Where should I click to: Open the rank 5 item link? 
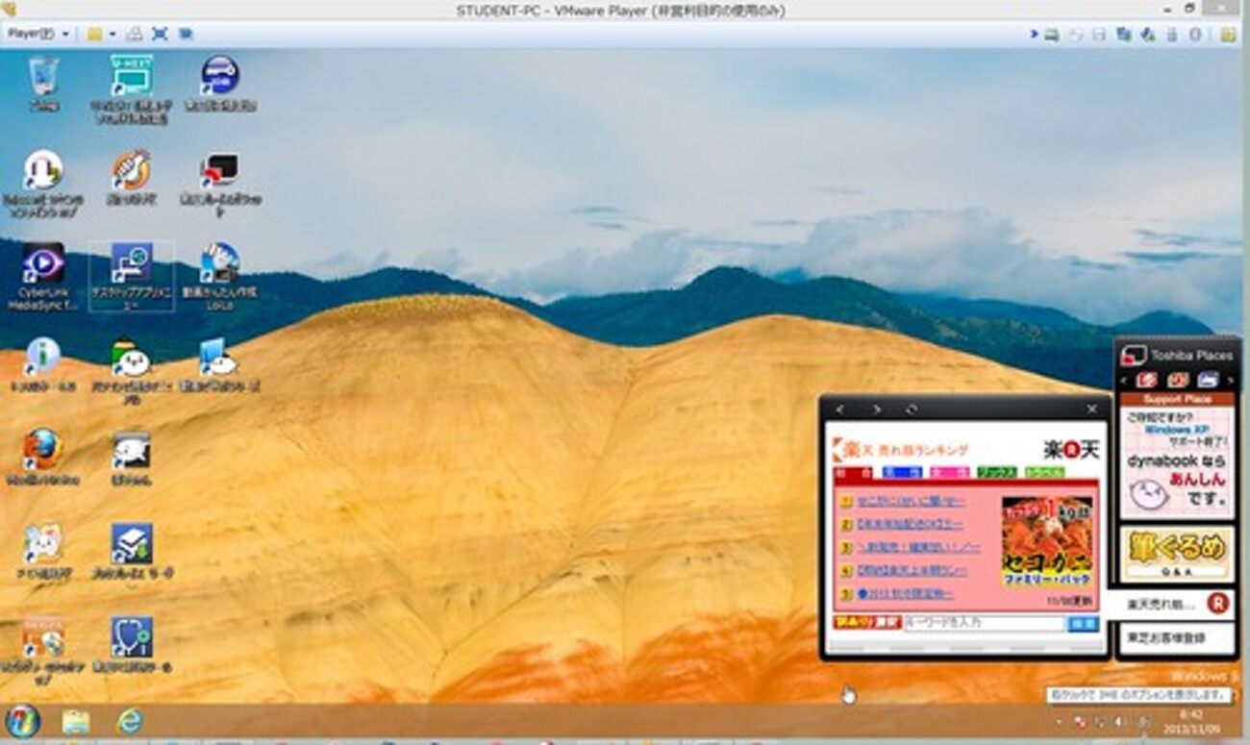(x=905, y=594)
